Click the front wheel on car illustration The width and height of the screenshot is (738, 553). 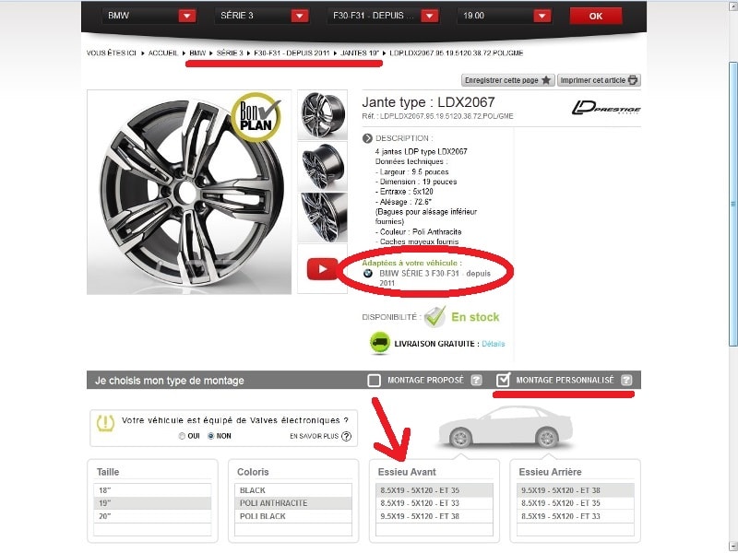460,438
